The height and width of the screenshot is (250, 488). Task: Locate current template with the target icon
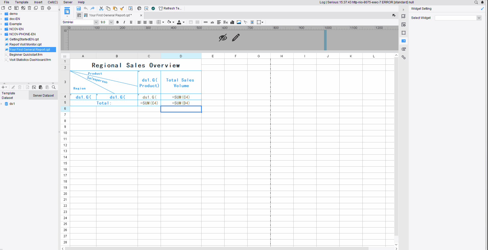click(49, 8)
